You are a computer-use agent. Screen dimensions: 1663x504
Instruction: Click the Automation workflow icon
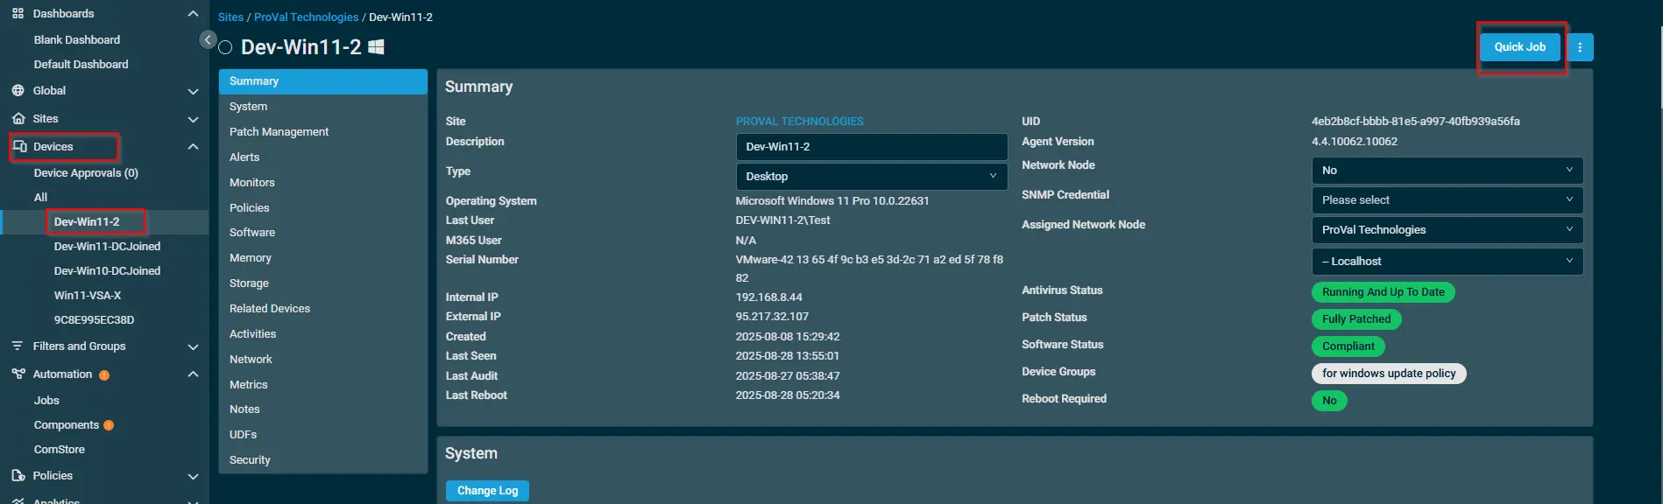18,374
